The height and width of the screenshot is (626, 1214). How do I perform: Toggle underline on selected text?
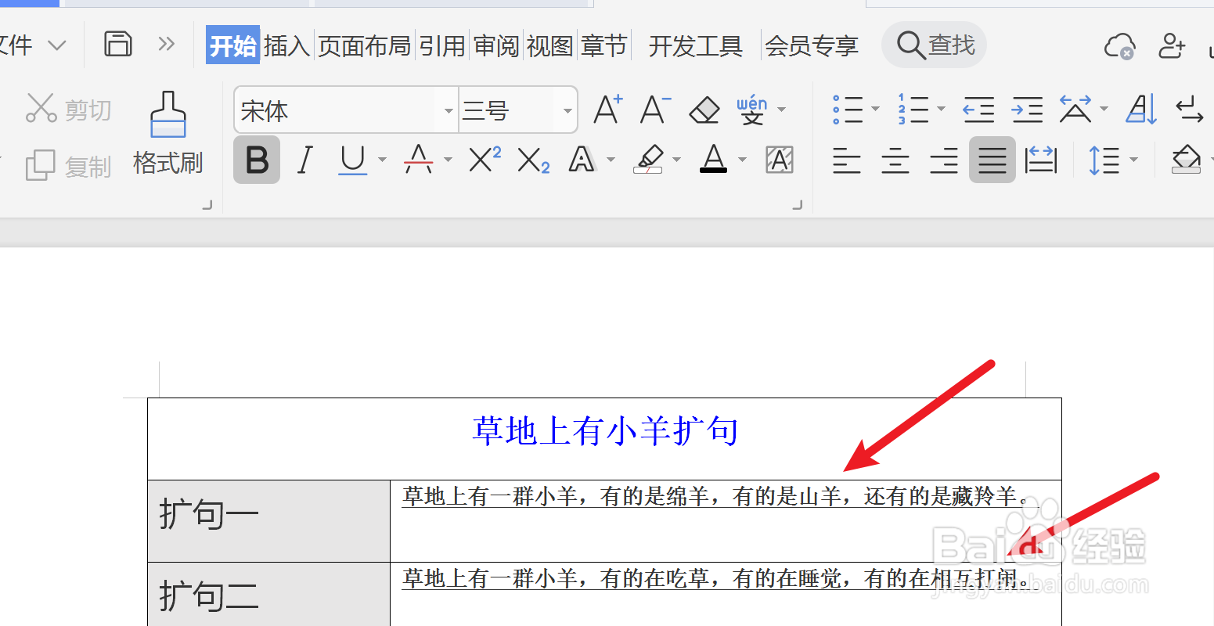pos(351,160)
